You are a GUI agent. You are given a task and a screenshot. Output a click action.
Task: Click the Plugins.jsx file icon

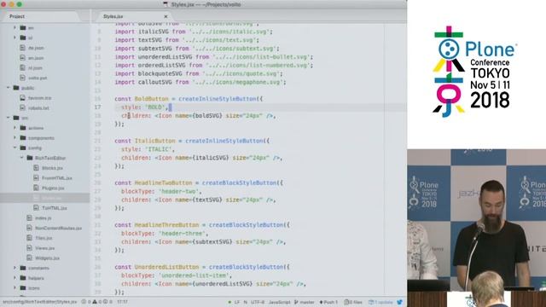click(36, 188)
